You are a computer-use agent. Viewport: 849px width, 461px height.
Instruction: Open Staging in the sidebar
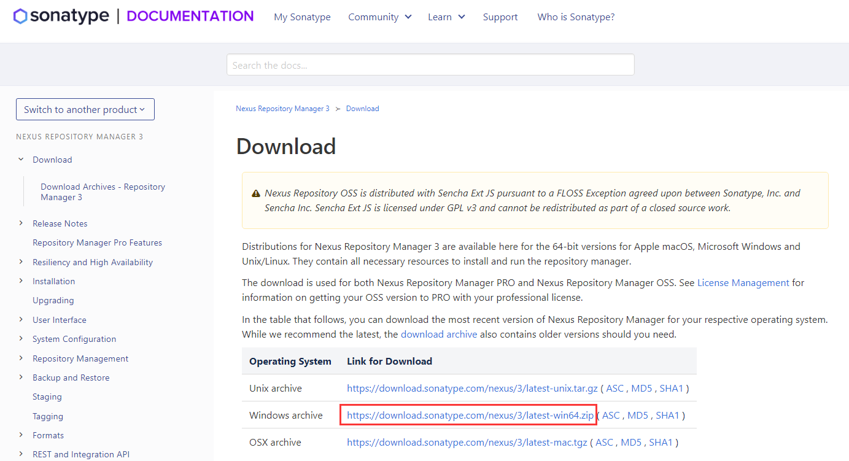[47, 397]
